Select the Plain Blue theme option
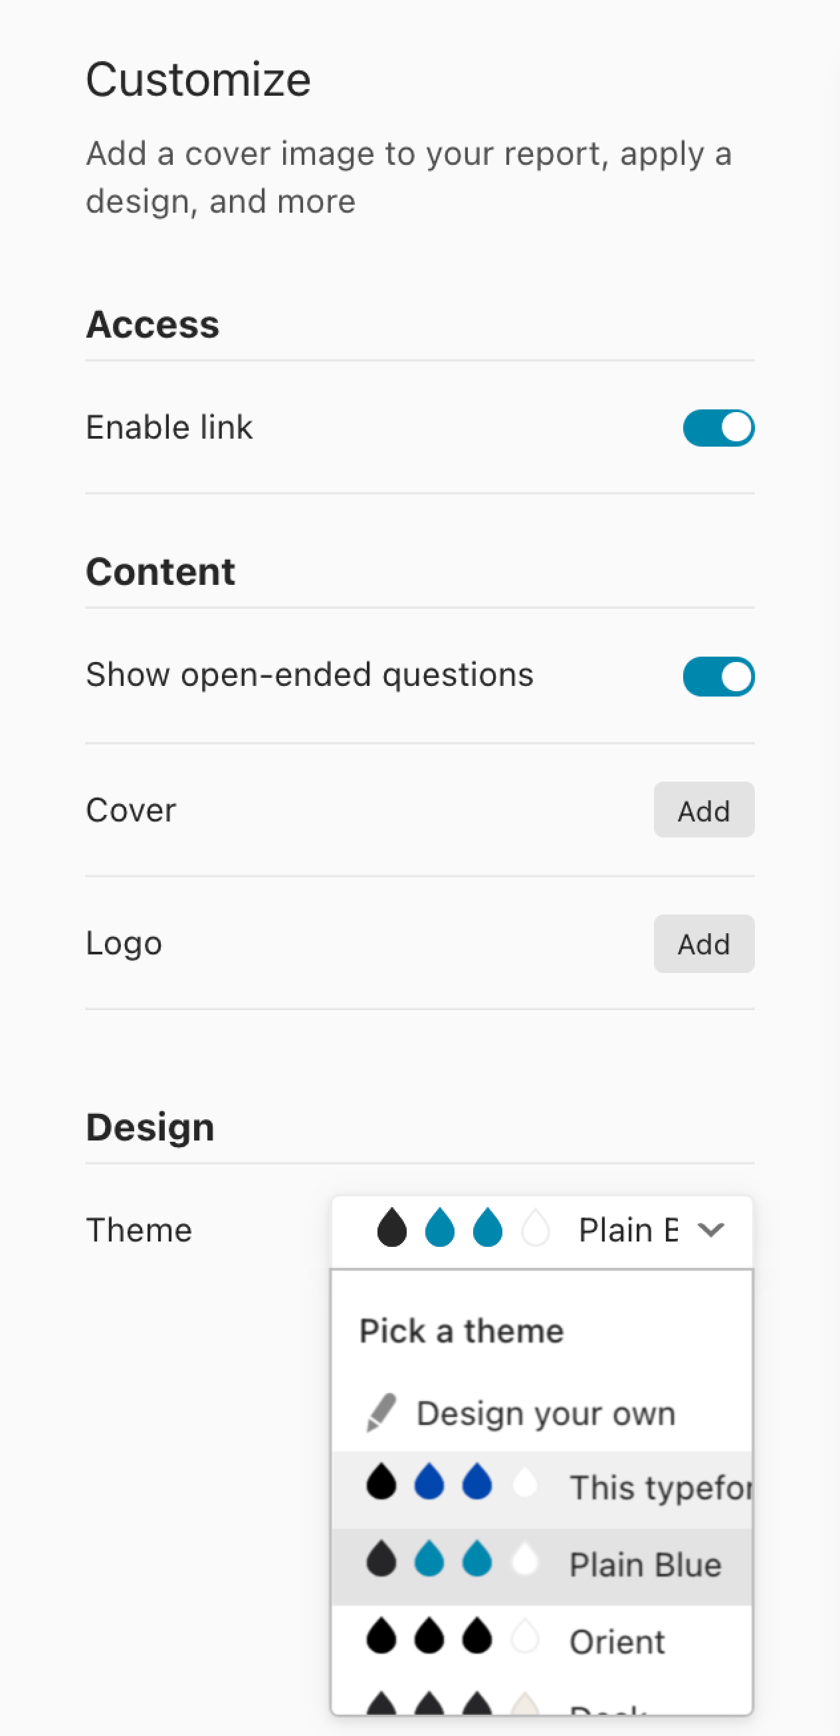This screenshot has width=840, height=1736. pos(645,1565)
